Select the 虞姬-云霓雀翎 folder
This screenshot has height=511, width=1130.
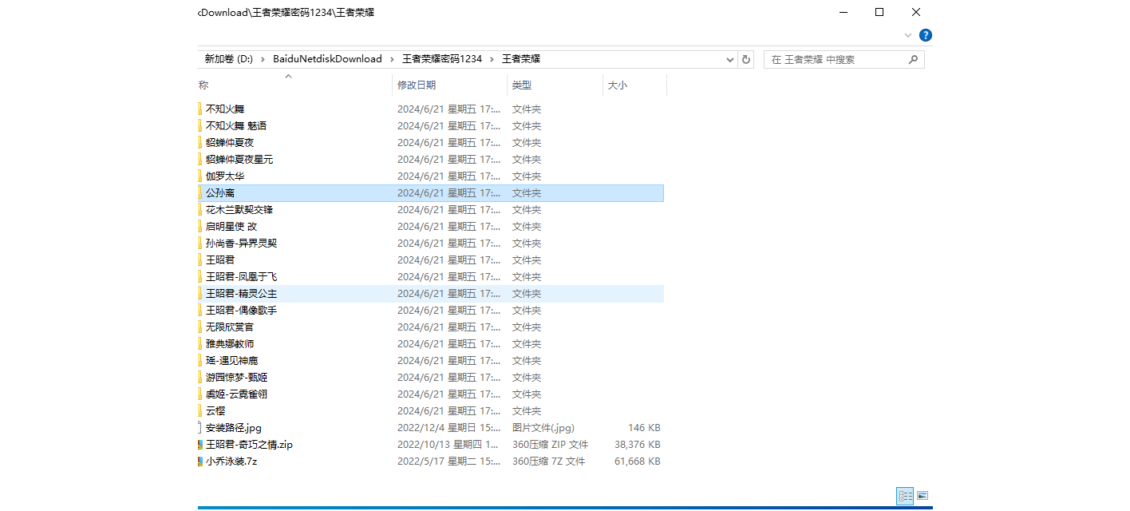237,394
